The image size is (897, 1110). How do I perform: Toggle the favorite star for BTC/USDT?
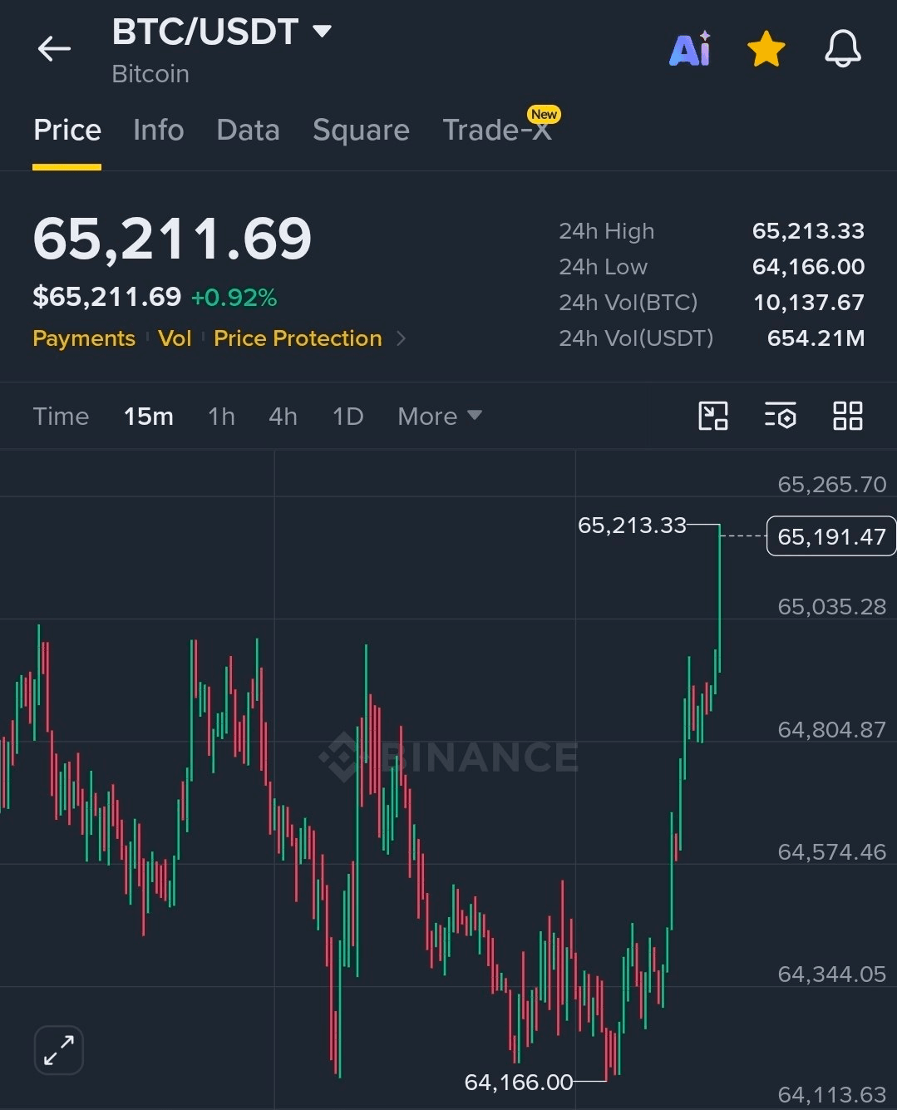766,49
